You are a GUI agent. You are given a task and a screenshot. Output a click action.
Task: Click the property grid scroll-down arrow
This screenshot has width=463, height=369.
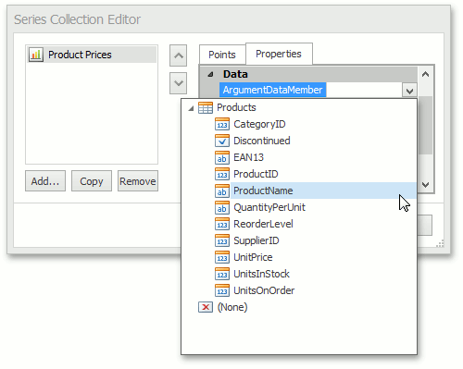pyautogui.click(x=426, y=185)
